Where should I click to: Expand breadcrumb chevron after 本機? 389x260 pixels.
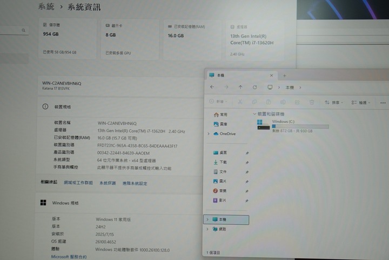pyautogui.click(x=300, y=88)
